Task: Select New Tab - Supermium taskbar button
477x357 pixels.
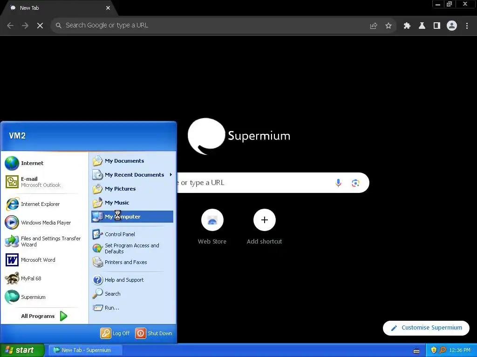Action: pyautogui.click(x=86, y=350)
